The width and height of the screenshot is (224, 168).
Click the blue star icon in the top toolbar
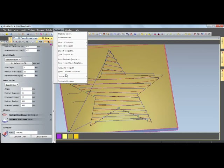[x=135, y=34]
